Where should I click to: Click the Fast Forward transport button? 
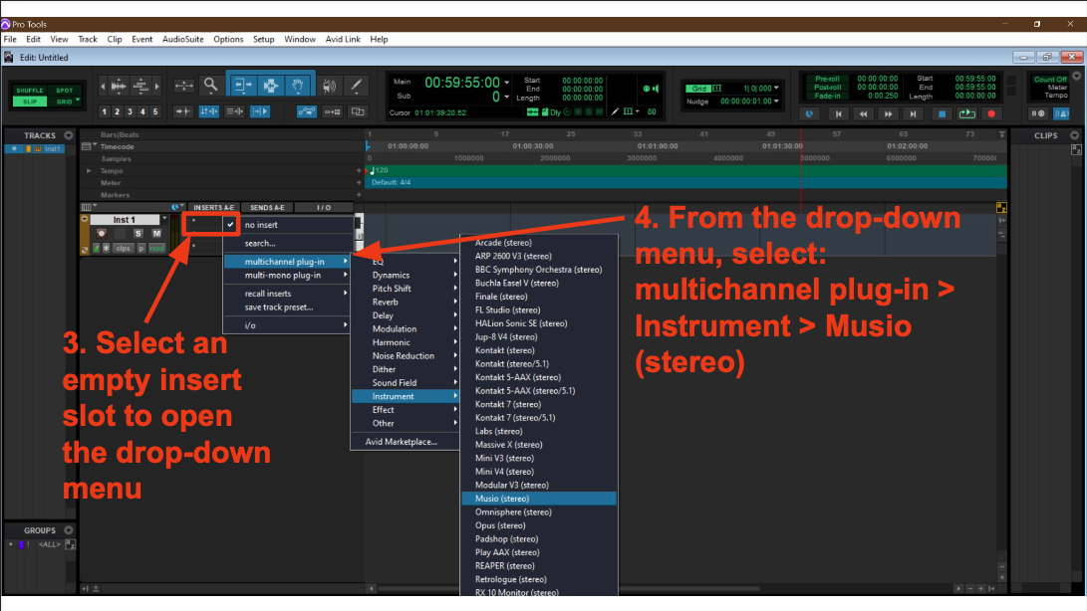(x=888, y=113)
